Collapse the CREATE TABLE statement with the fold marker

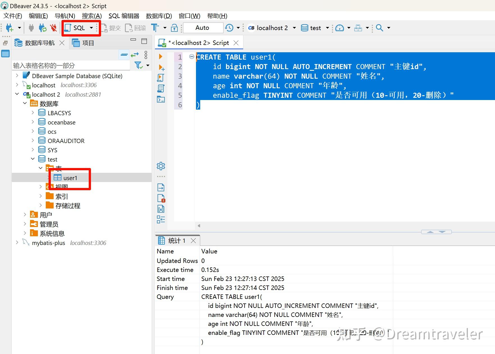tap(192, 56)
